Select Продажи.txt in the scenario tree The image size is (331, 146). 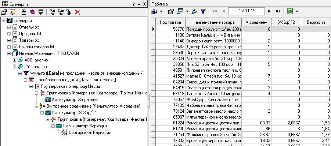[30, 34]
